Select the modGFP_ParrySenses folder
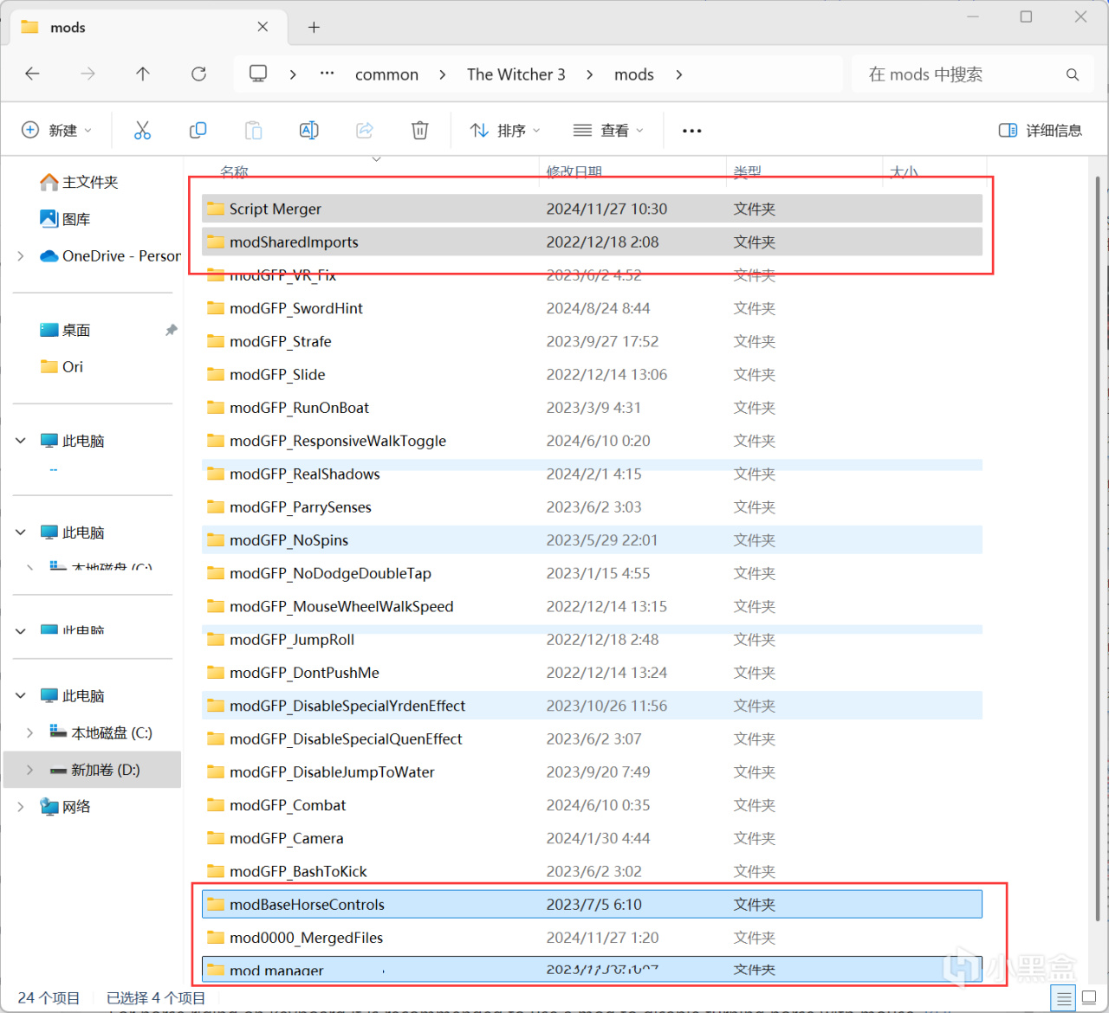Image resolution: width=1109 pixels, height=1013 pixels. point(592,506)
